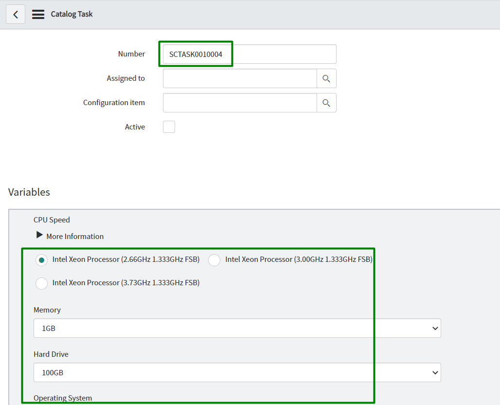Select Intel Xeon 2.66GHz processor option
The height and width of the screenshot is (405, 500).
42,260
